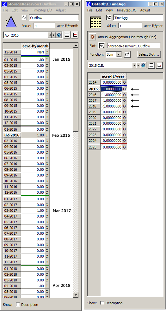Screen dimensions: 166x311
Task: Toggle Description checkbox in the Outflow window
Action: (x=18, y=304)
